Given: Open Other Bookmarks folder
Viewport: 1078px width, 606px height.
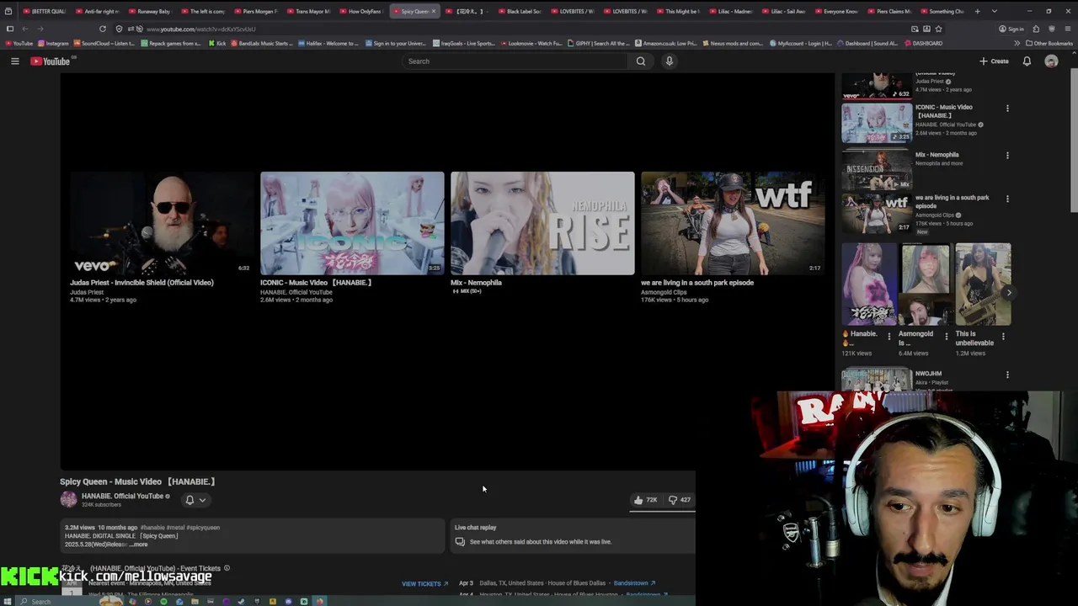Looking at the screenshot, I should point(1049,43).
